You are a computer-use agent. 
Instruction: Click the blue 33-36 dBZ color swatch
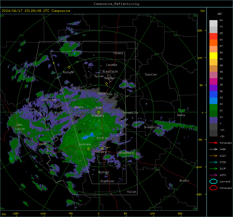[213, 94]
